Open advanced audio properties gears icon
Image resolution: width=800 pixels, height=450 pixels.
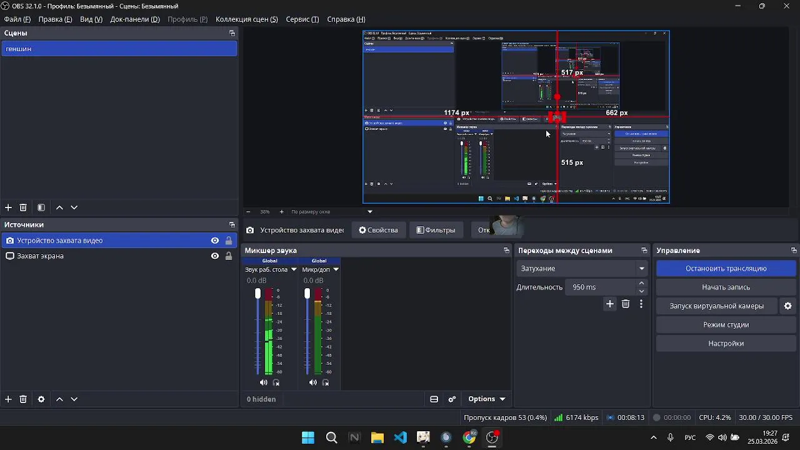452,399
